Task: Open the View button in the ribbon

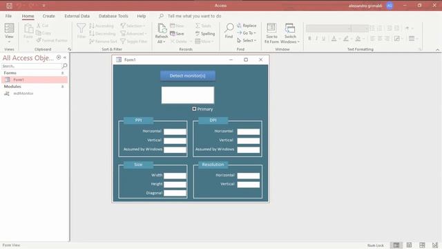Action: click(9, 33)
